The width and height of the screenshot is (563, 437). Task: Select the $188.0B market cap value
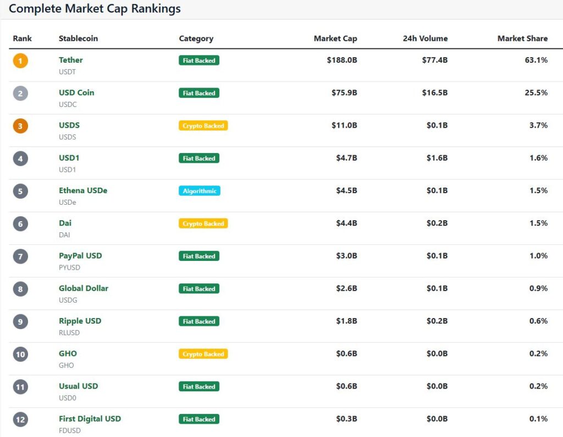coord(342,60)
